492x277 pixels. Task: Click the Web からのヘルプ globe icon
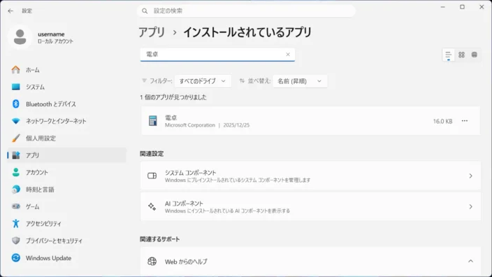(x=152, y=262)
